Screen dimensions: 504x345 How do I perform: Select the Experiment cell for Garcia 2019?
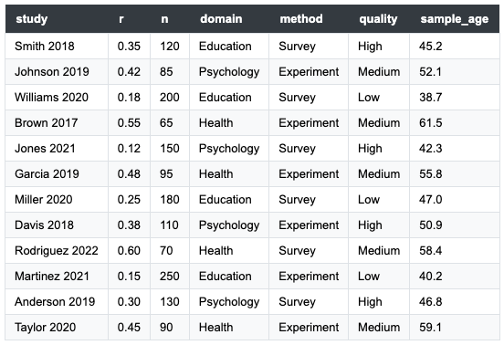click(x=309, y=173)
